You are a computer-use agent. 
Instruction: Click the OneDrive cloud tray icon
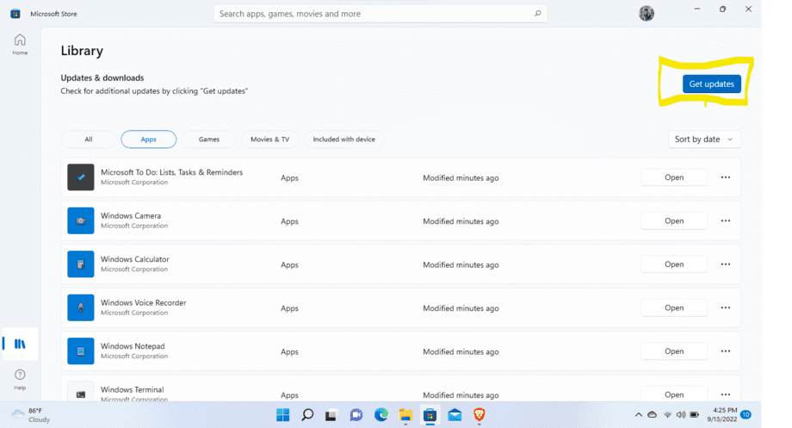click(652, 415)
